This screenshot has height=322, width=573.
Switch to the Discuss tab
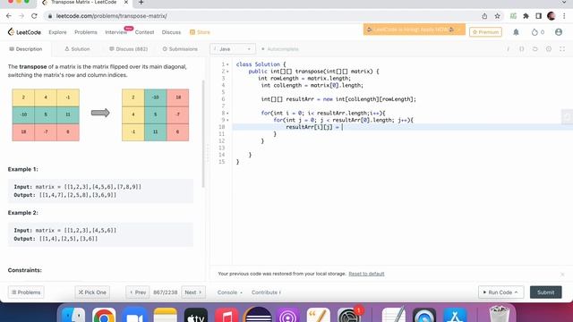128,49
